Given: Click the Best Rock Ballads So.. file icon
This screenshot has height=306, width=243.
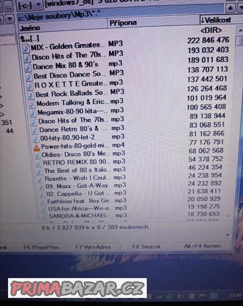Looking at the screenshot, I should pyautogui.click(x=31, y=95).
